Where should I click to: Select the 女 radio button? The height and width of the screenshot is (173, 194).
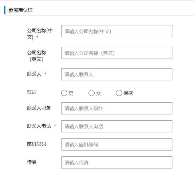[92, 93]
